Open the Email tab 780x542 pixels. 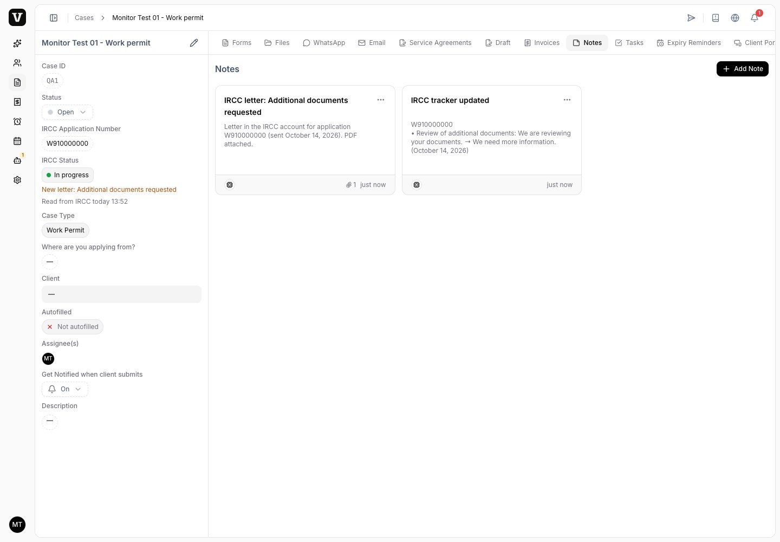coord(372,43)
